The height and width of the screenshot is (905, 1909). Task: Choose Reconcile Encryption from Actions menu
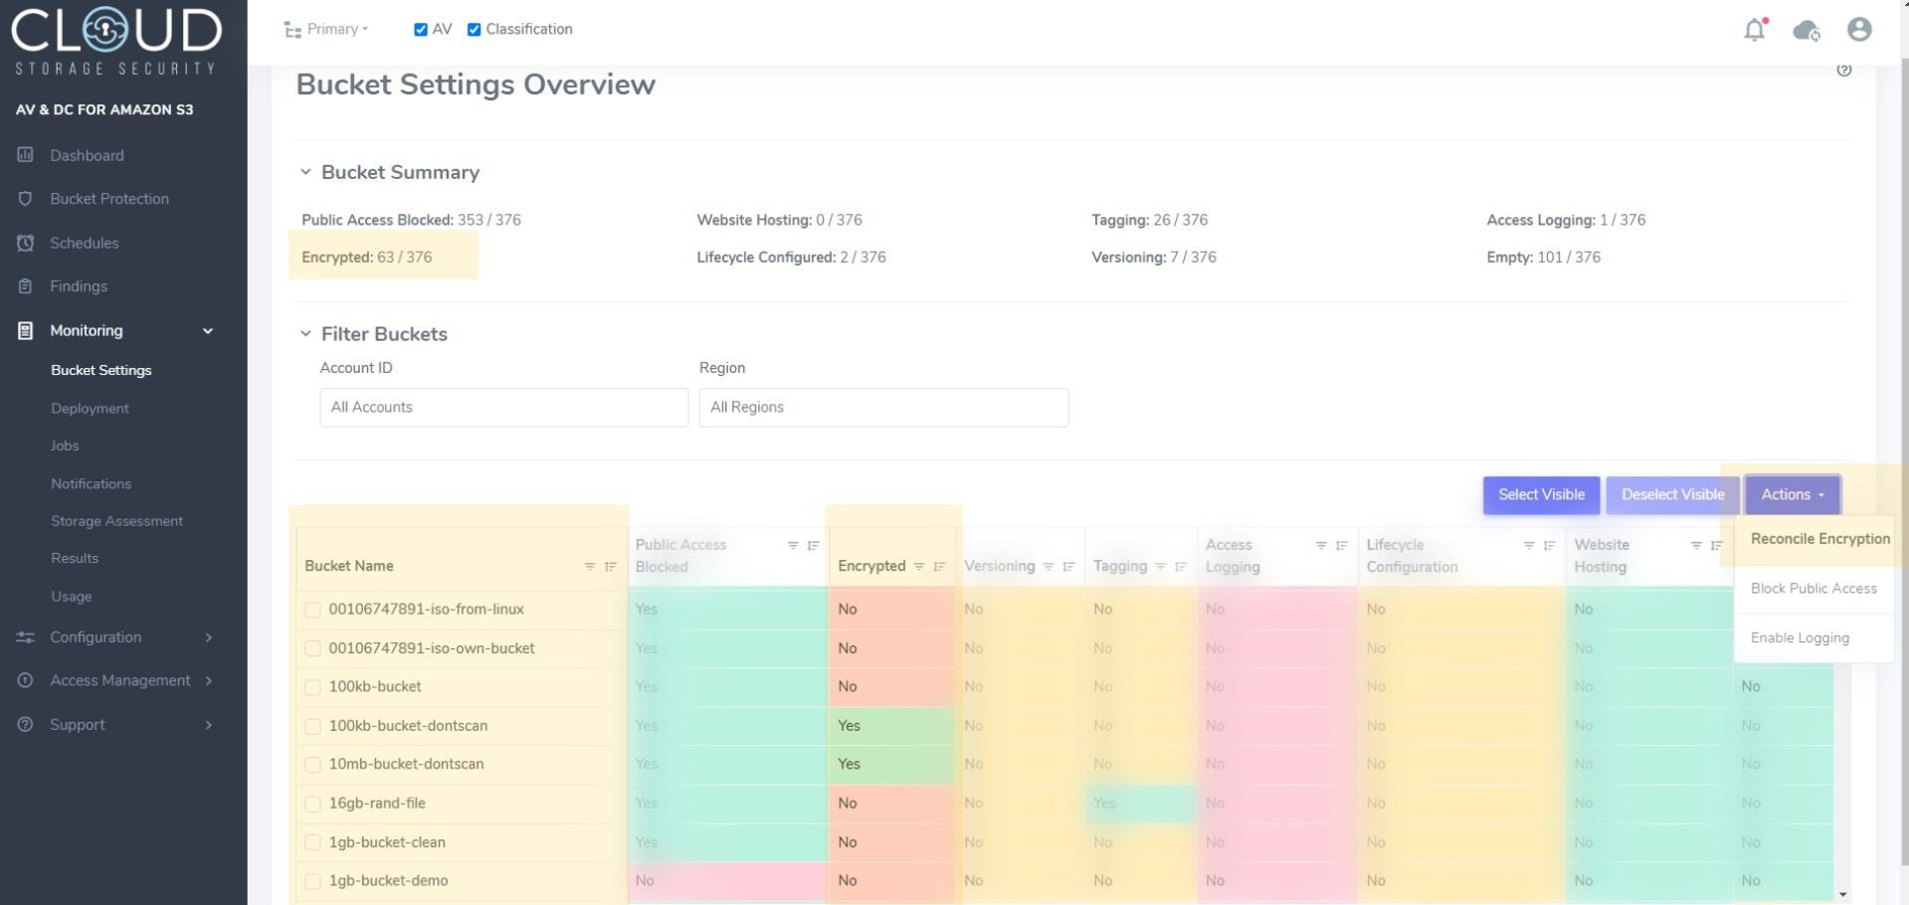[1818, 539]
